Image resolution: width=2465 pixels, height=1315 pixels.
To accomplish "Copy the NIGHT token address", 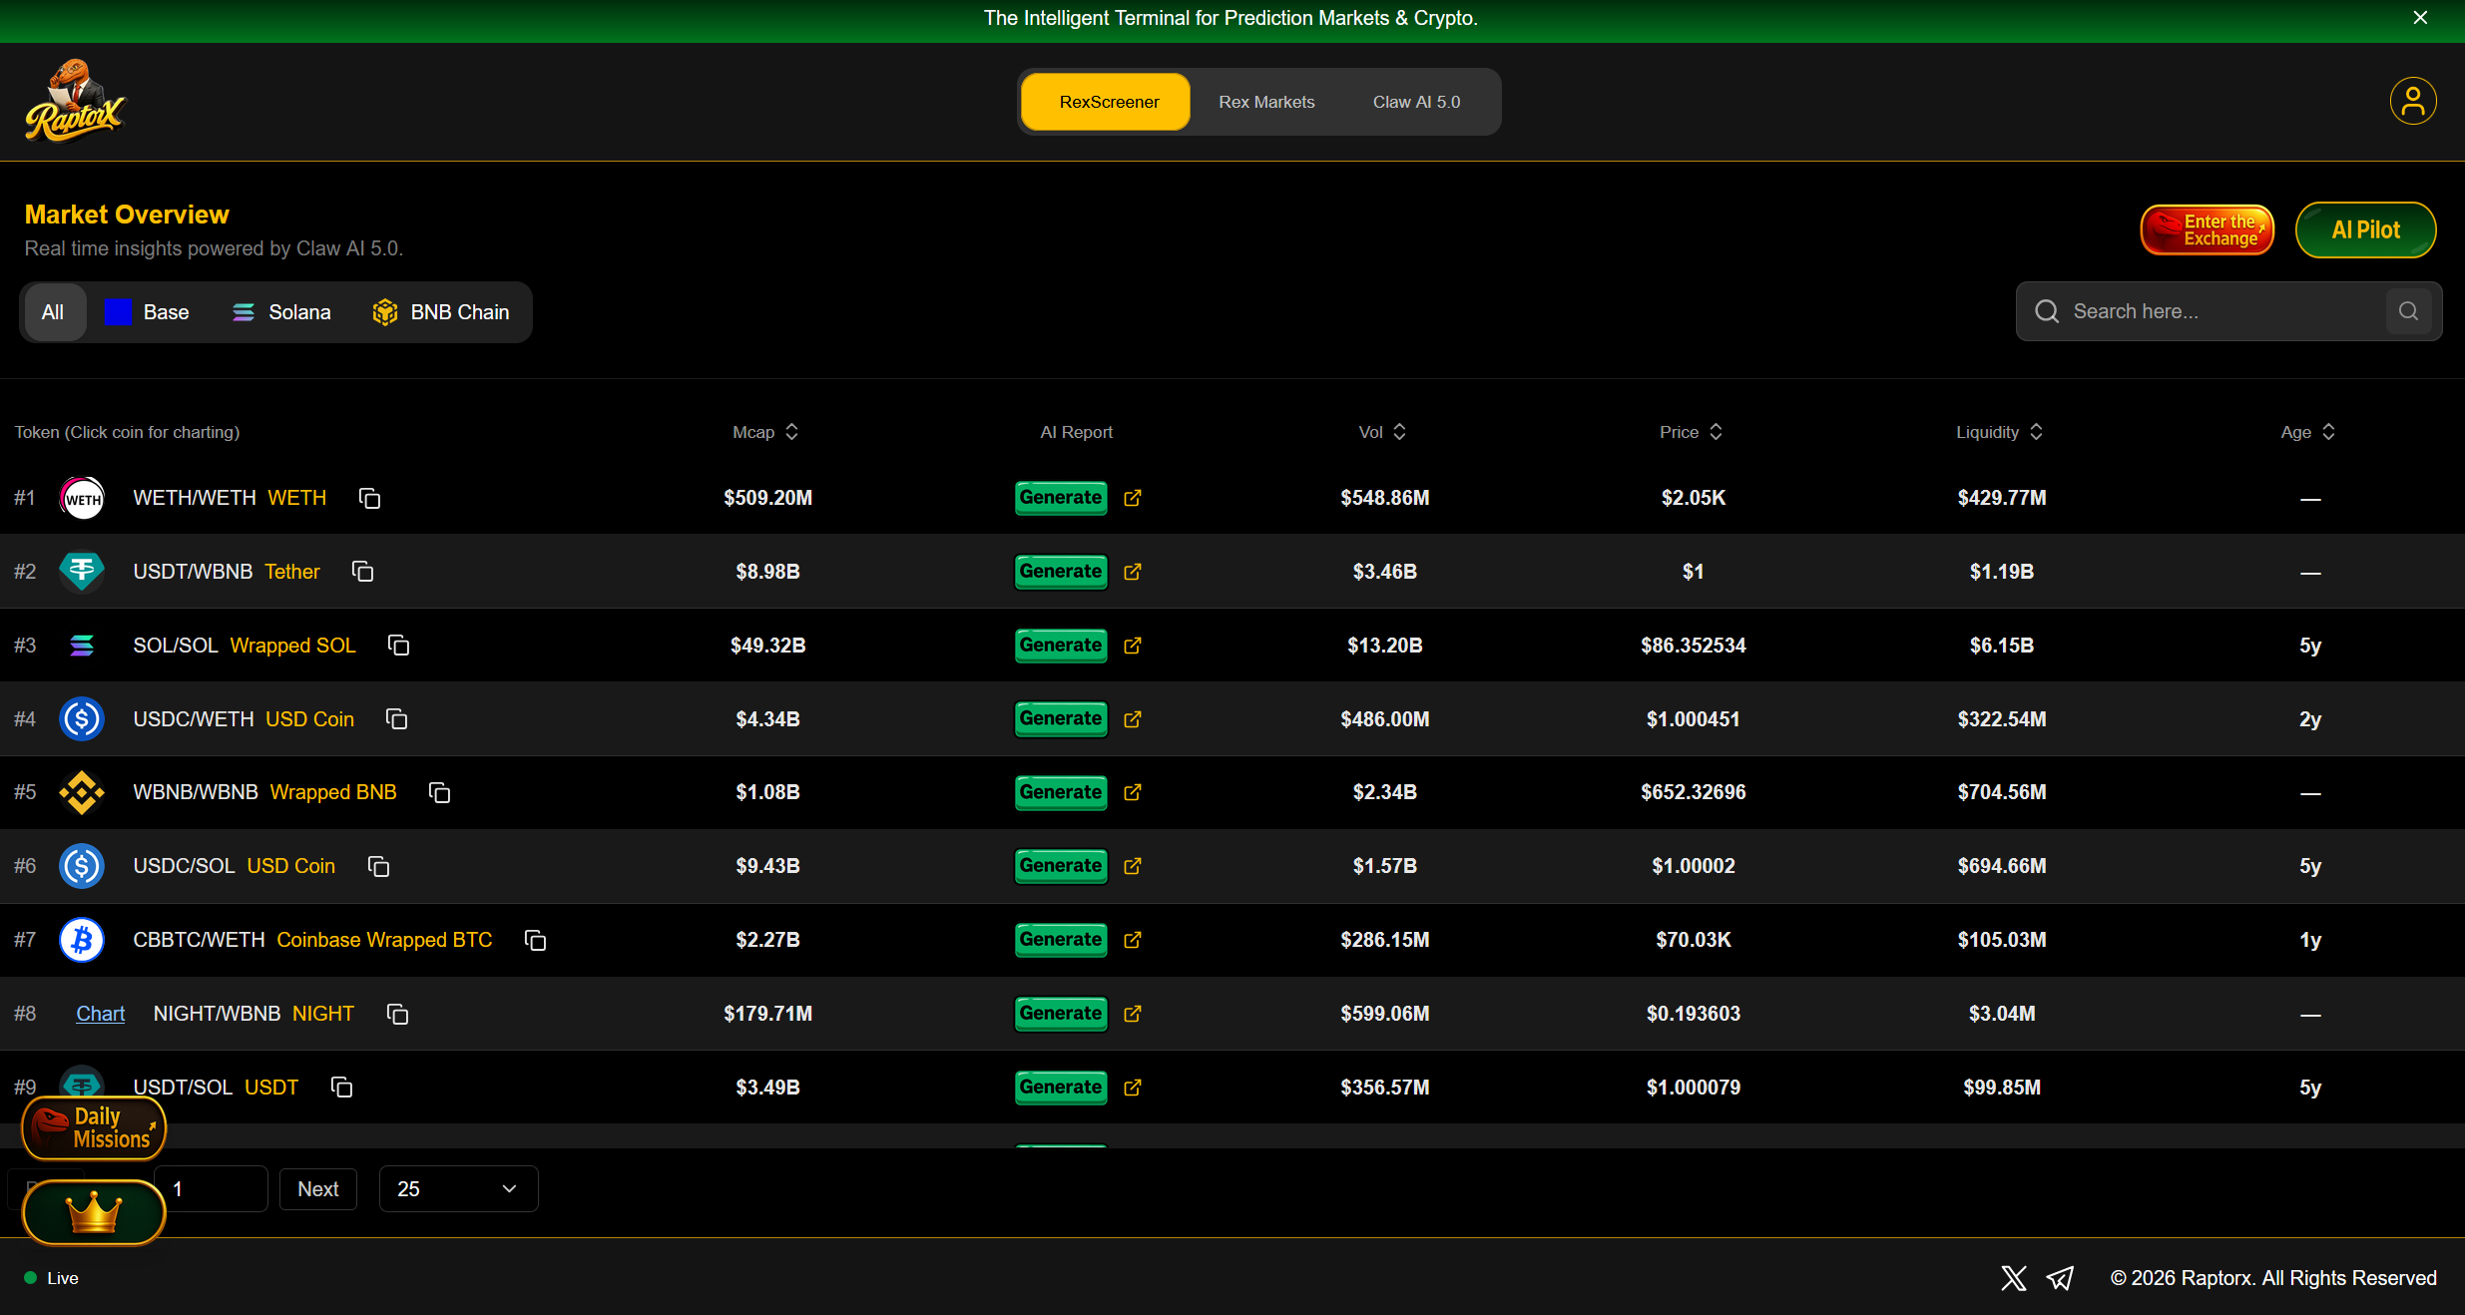I will coord(397,1014).
